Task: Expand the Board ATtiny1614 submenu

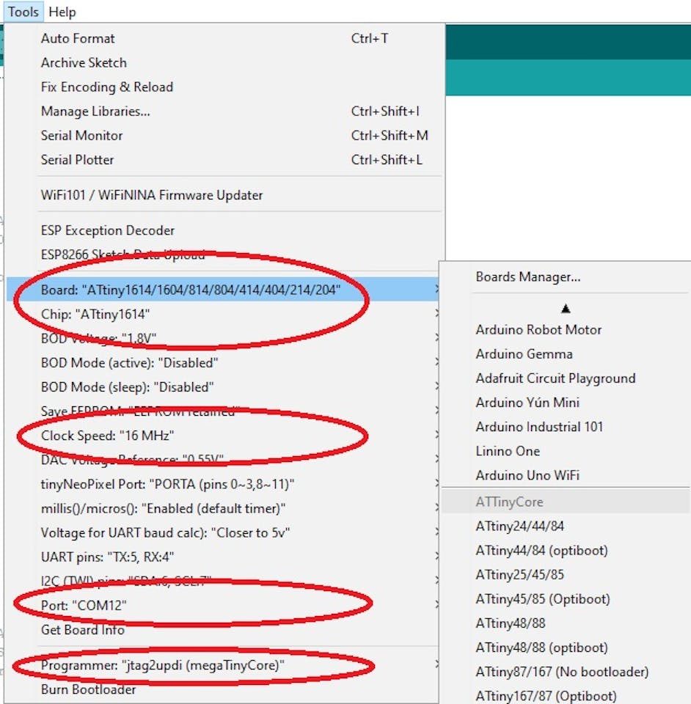Action: point(223,290)
